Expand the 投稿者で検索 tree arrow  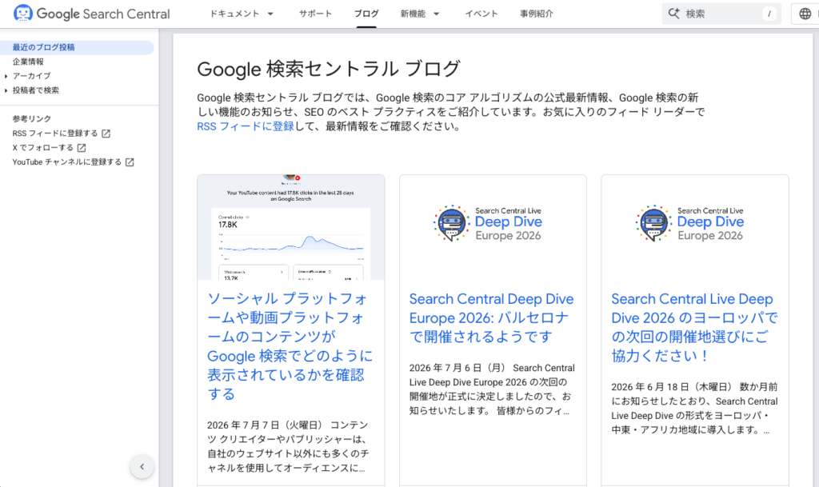[6, 90]
